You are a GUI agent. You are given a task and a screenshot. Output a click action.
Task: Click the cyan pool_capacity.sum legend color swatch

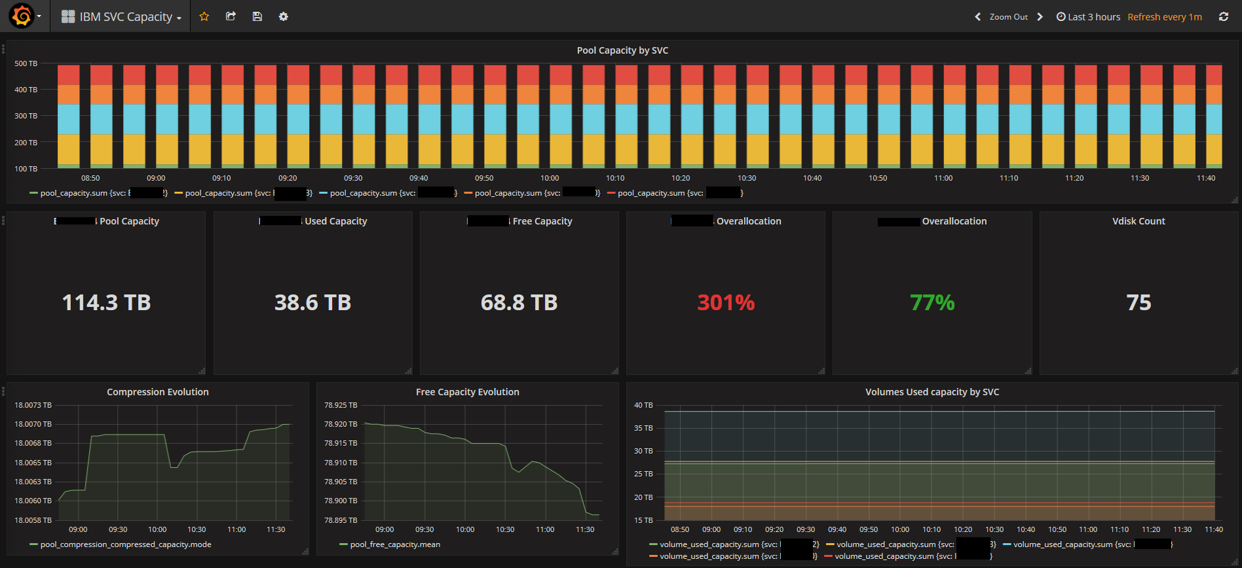[323, 193]
